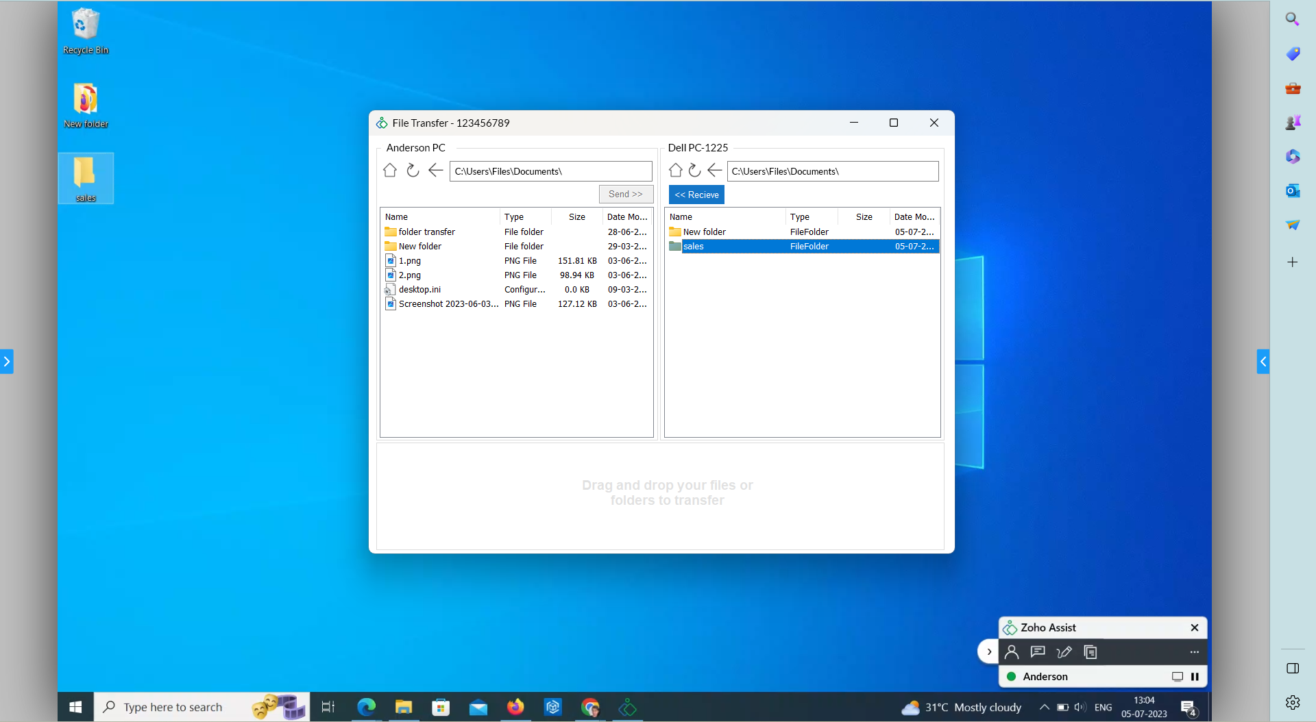Open the Start menu

click(x=75, y=706)
